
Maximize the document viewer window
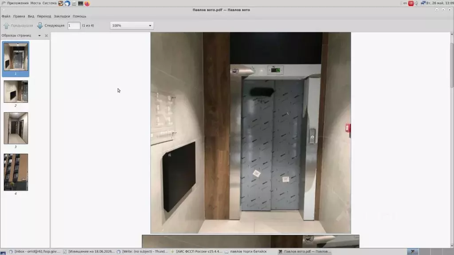click(x=443, y=10)
